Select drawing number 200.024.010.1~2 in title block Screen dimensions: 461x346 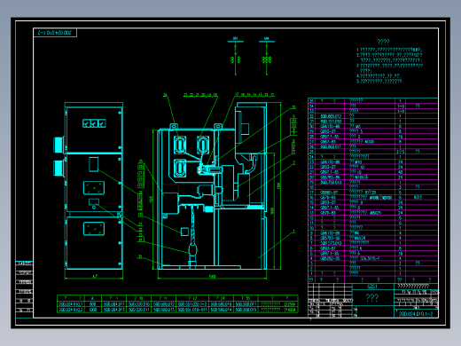pos(416,314)
